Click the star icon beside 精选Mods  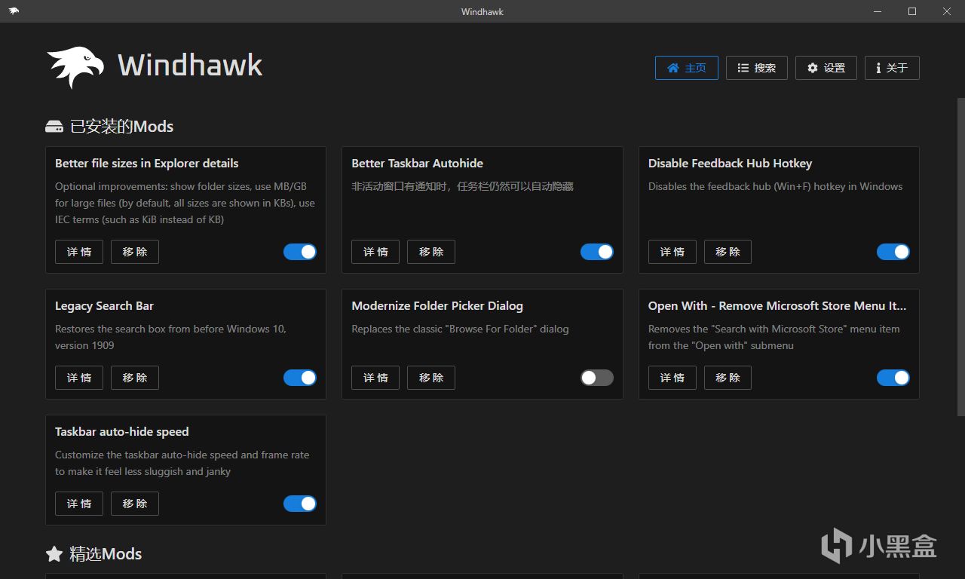(x=54, y=554)
